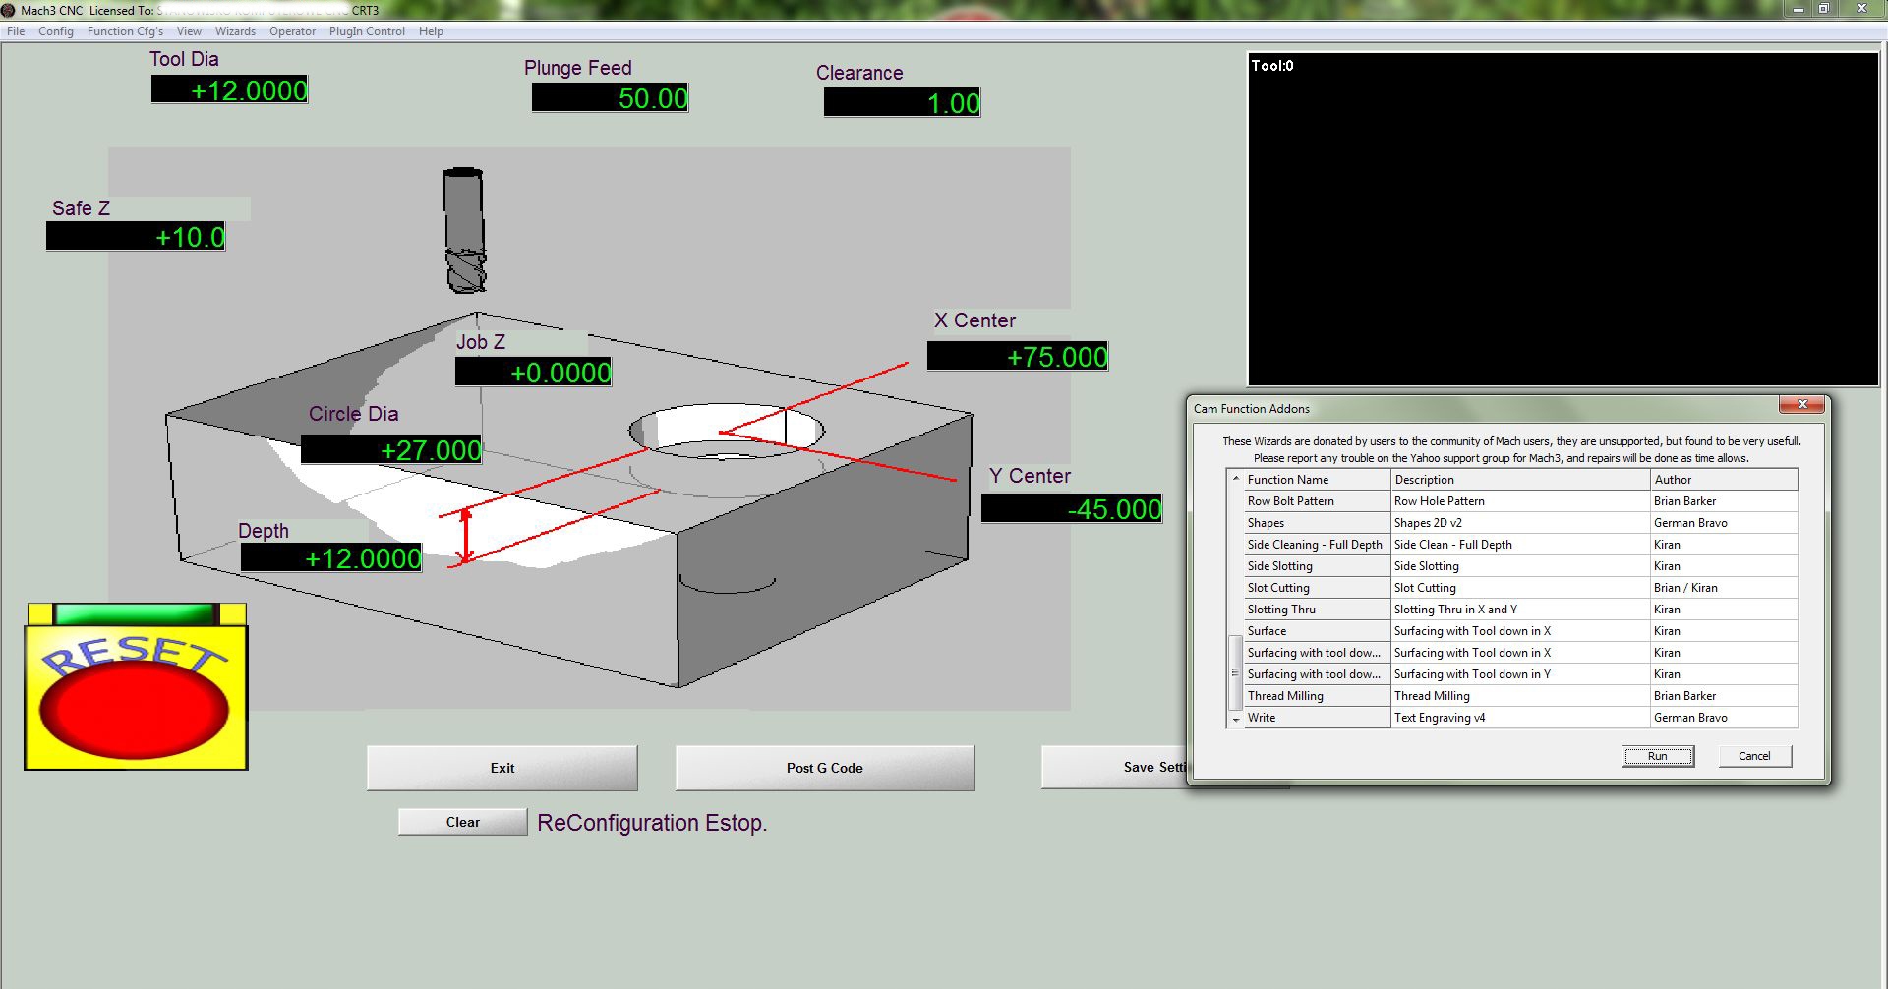Click the Clear button
This screenshot has width=1888, height=989.
(x=462, y=822)
